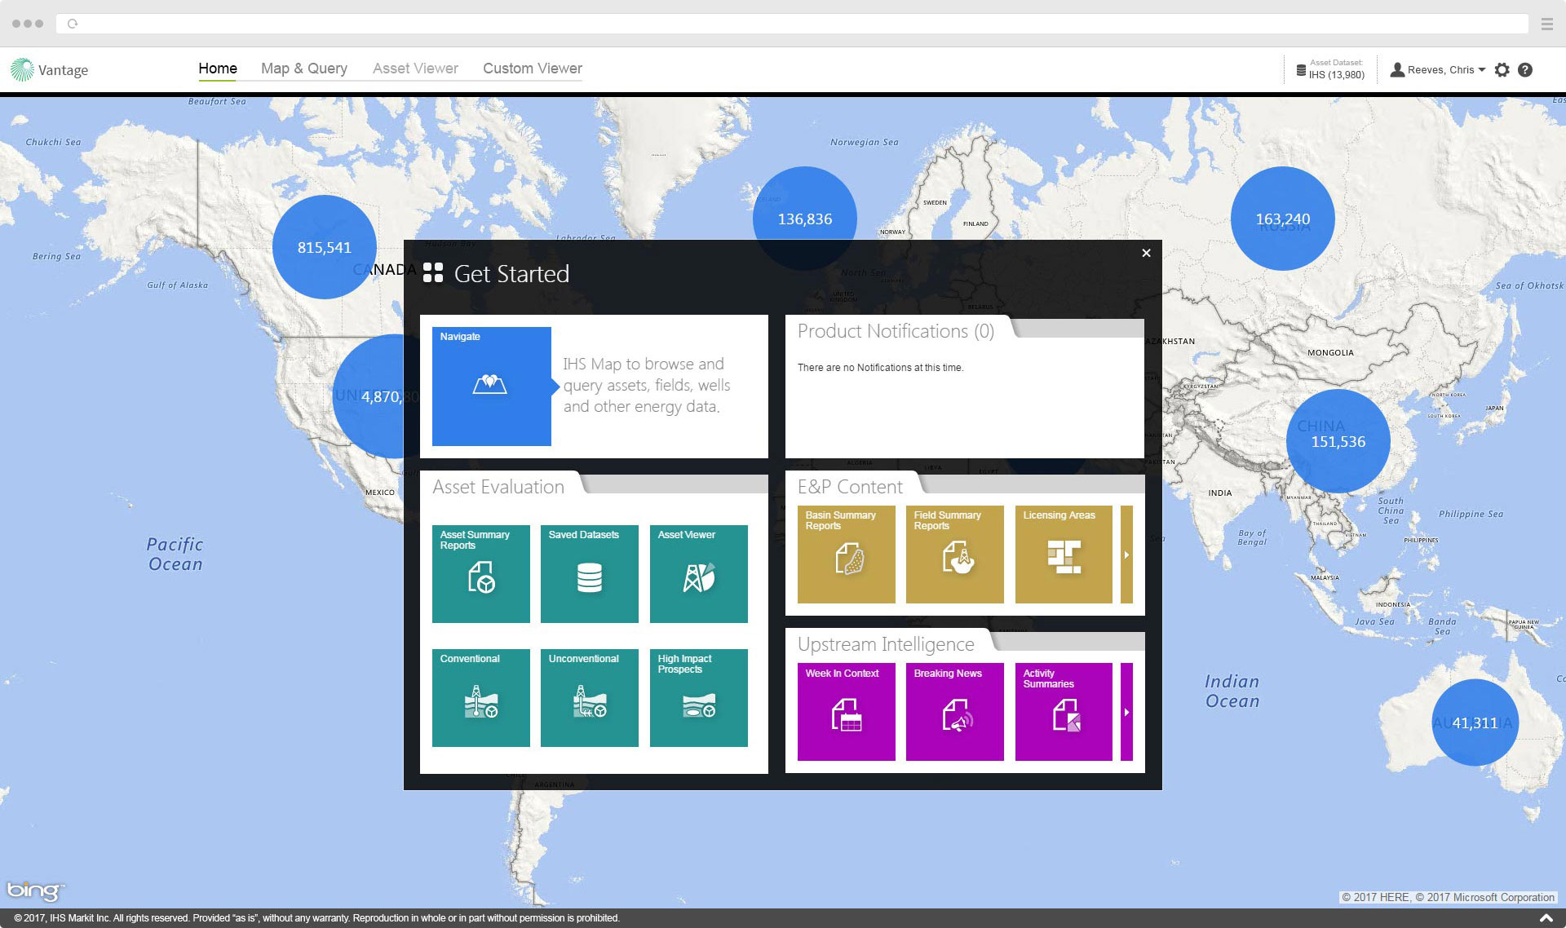Click the browser address bar
1566x928 pixels.
click(x=792, y=24)
